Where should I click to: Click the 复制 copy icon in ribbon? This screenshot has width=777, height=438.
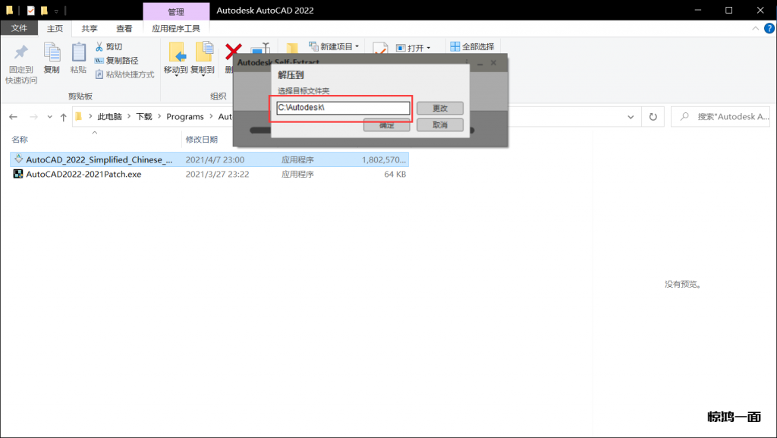52,52
